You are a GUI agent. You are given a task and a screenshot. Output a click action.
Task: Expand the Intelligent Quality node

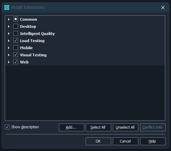tap(9, 34)
